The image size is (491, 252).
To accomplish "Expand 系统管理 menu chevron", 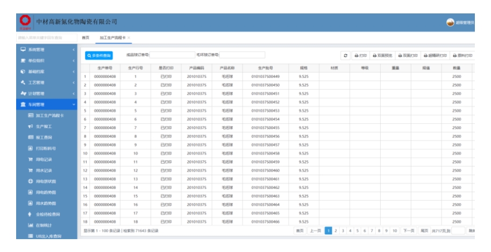I will [x=74, y=50].
